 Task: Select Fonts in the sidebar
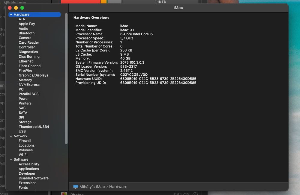(x=23, y=187)
